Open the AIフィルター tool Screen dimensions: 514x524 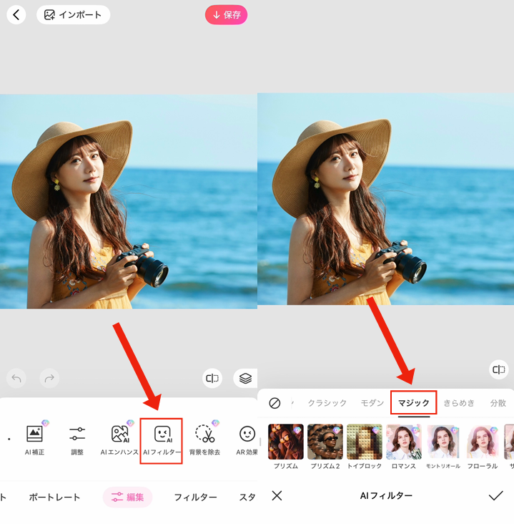(162, 440)
